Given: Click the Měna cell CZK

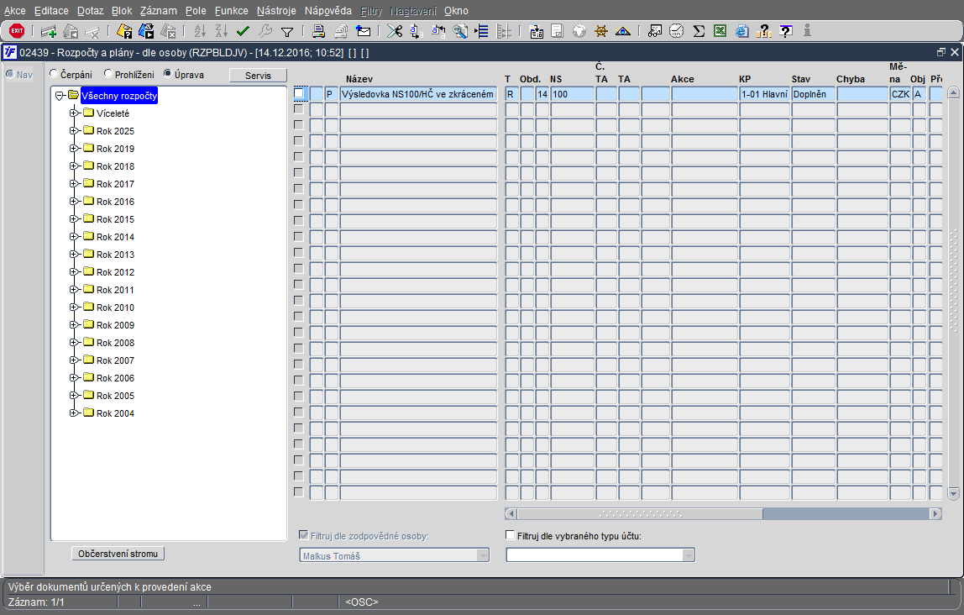Looking at the screenshot, I should 900,93.
